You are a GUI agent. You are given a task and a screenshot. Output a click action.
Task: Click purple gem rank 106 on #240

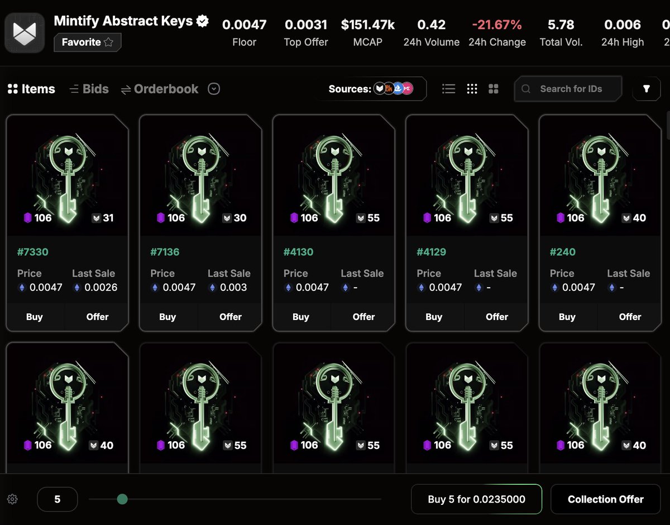point(570,218)
